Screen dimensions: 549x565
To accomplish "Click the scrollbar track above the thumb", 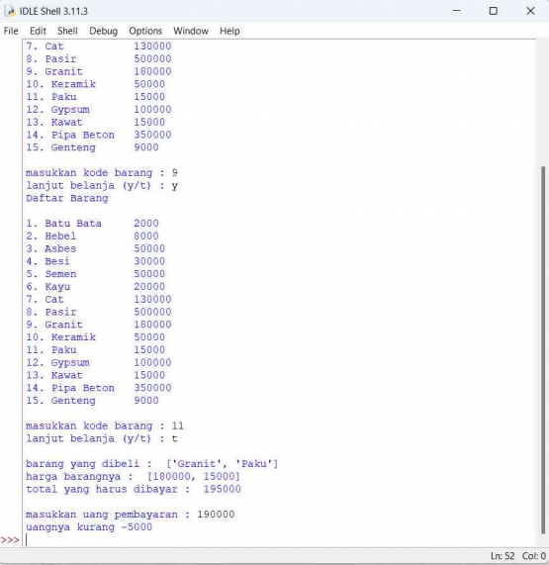I will (542, 103).
